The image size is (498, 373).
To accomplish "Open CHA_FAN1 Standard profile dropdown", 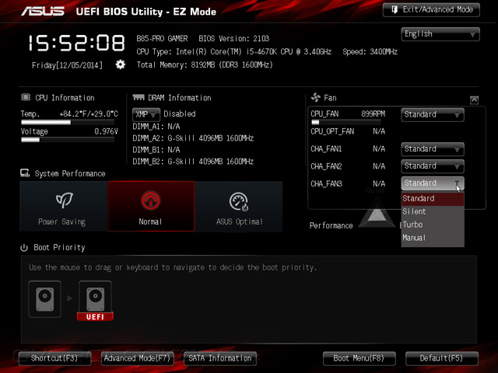I will (x=433, y=149).
